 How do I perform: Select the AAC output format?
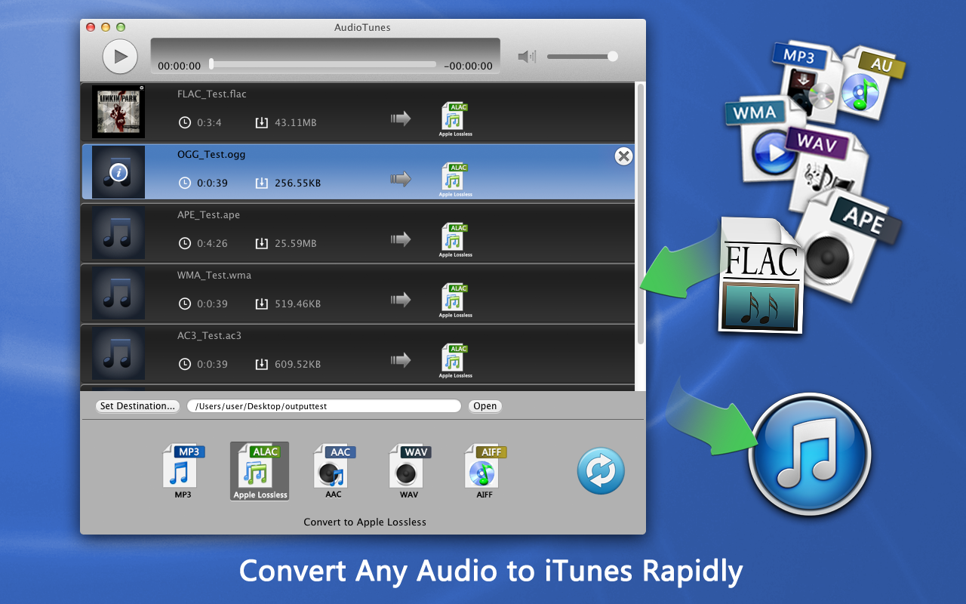click(x=333, y=470)
